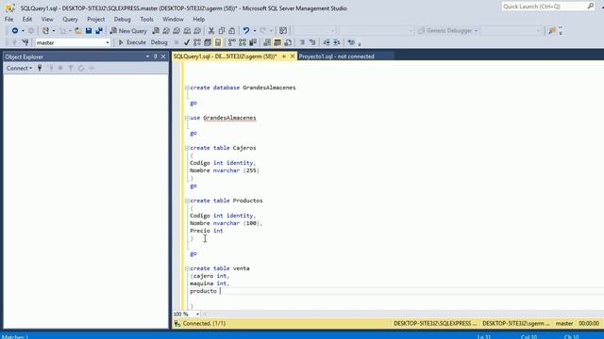
Task: Click the Debug button
Action: coord(159,42)
